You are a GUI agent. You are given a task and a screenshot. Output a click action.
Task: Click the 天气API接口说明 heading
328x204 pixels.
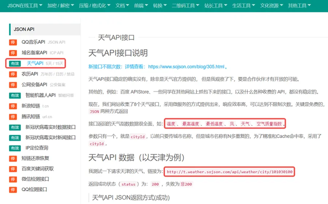coord(118,53)
